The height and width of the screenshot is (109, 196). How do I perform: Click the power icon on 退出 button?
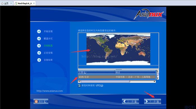[x=36, y=101]
